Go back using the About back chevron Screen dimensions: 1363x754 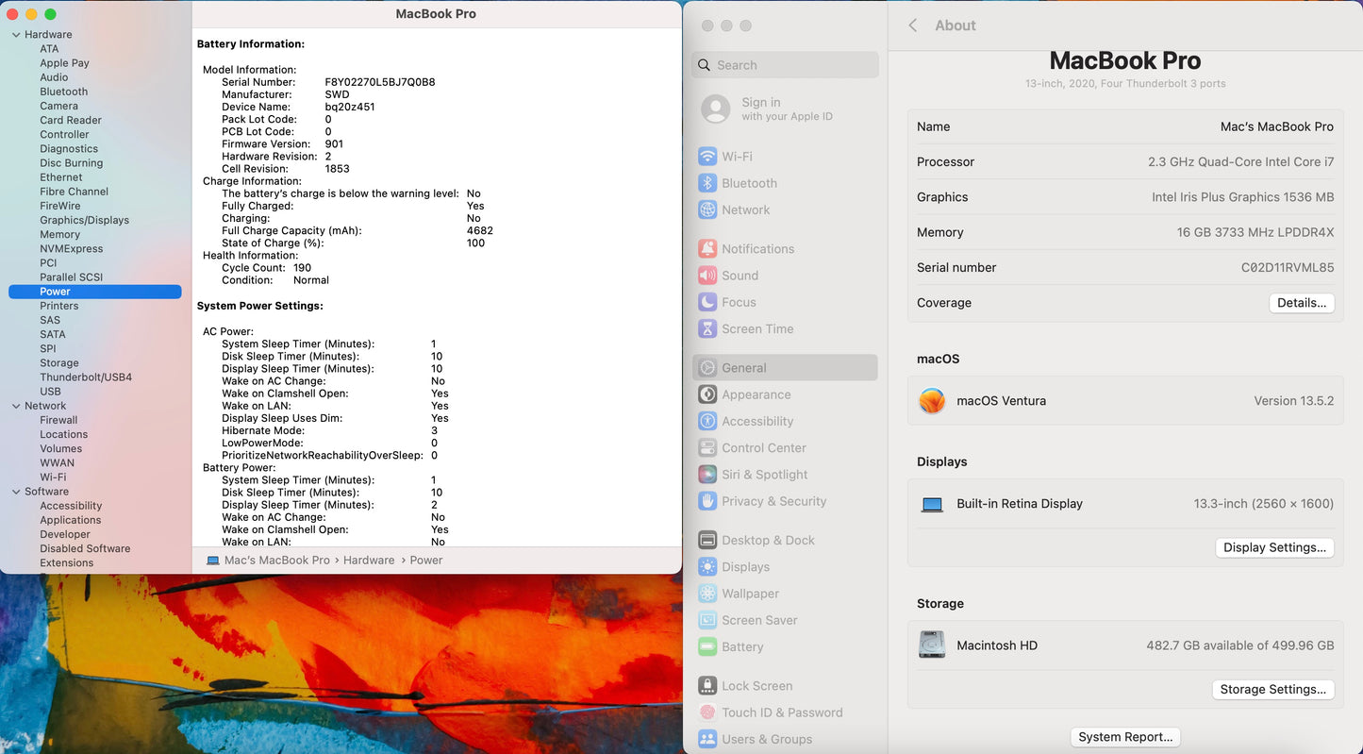point(912,25)
